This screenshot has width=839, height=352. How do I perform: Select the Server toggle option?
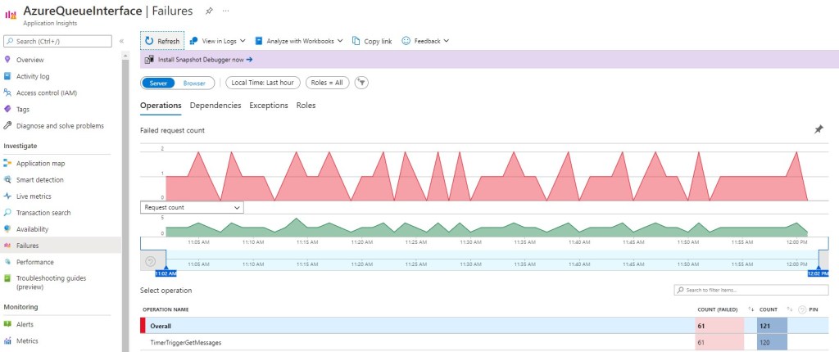(158, 83)
